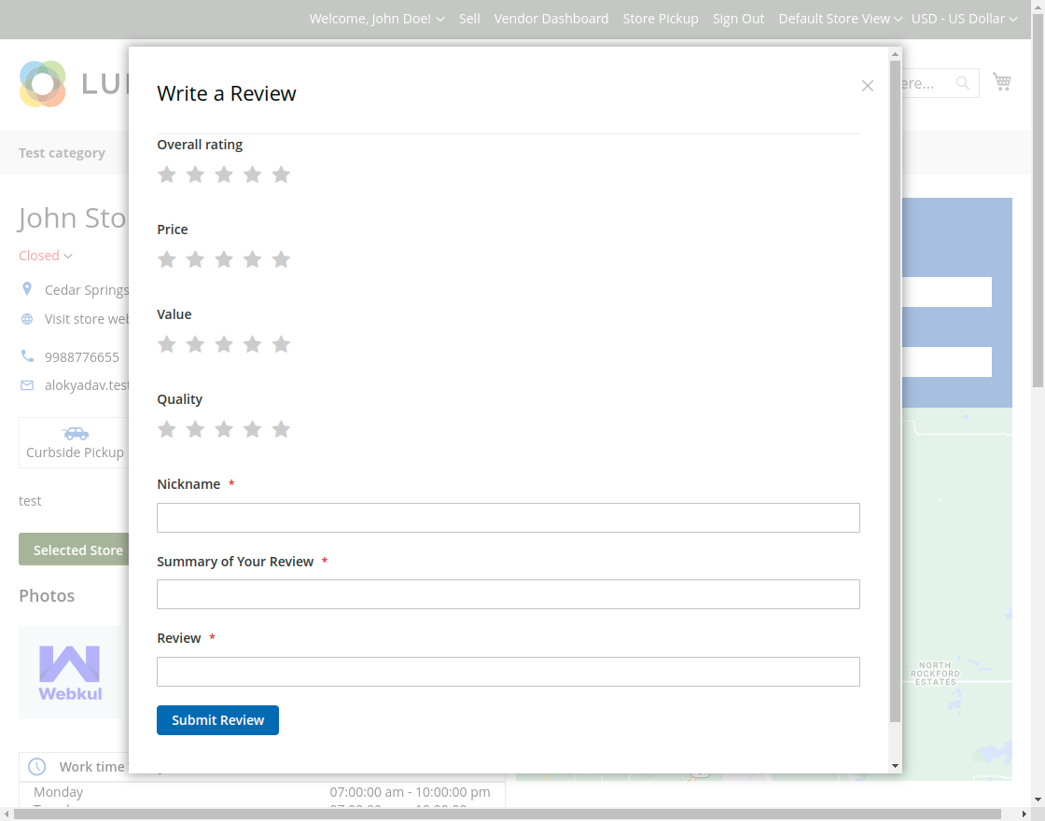Rate Price three stars

click(x=224, y=259)
